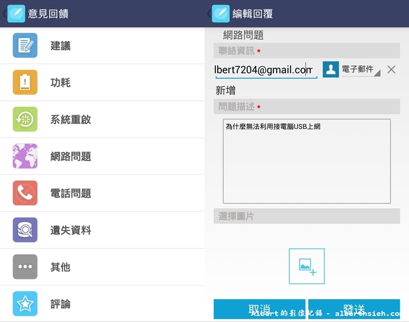Focus the gmail email input field
409x322 pixels.
266,70
